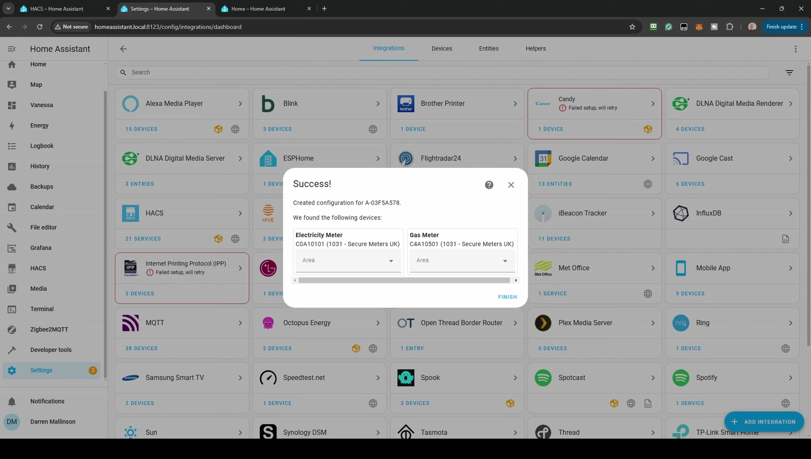
Task: Open the Energy lightning bolt icon
Action: pos(12,125)
